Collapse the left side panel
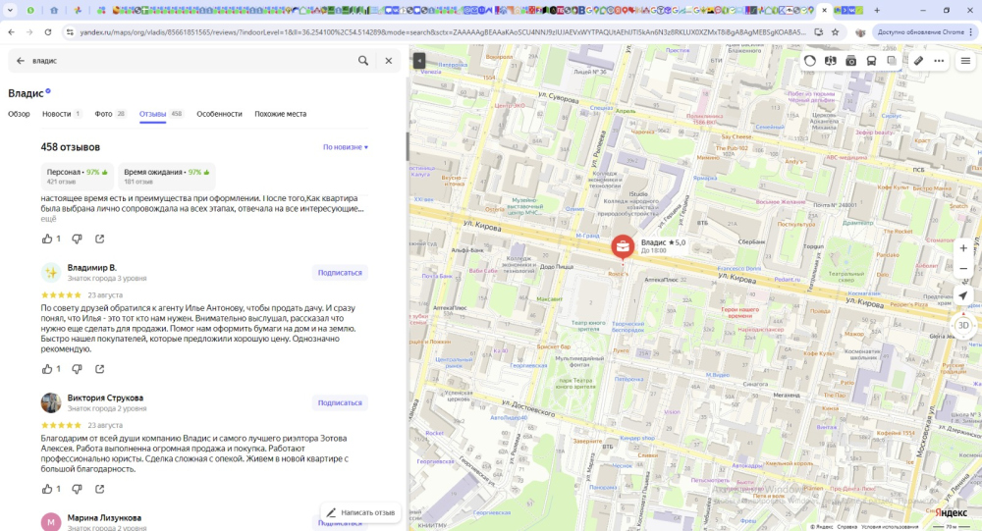Screen dimensions: 982x531 tap(419, 61)
